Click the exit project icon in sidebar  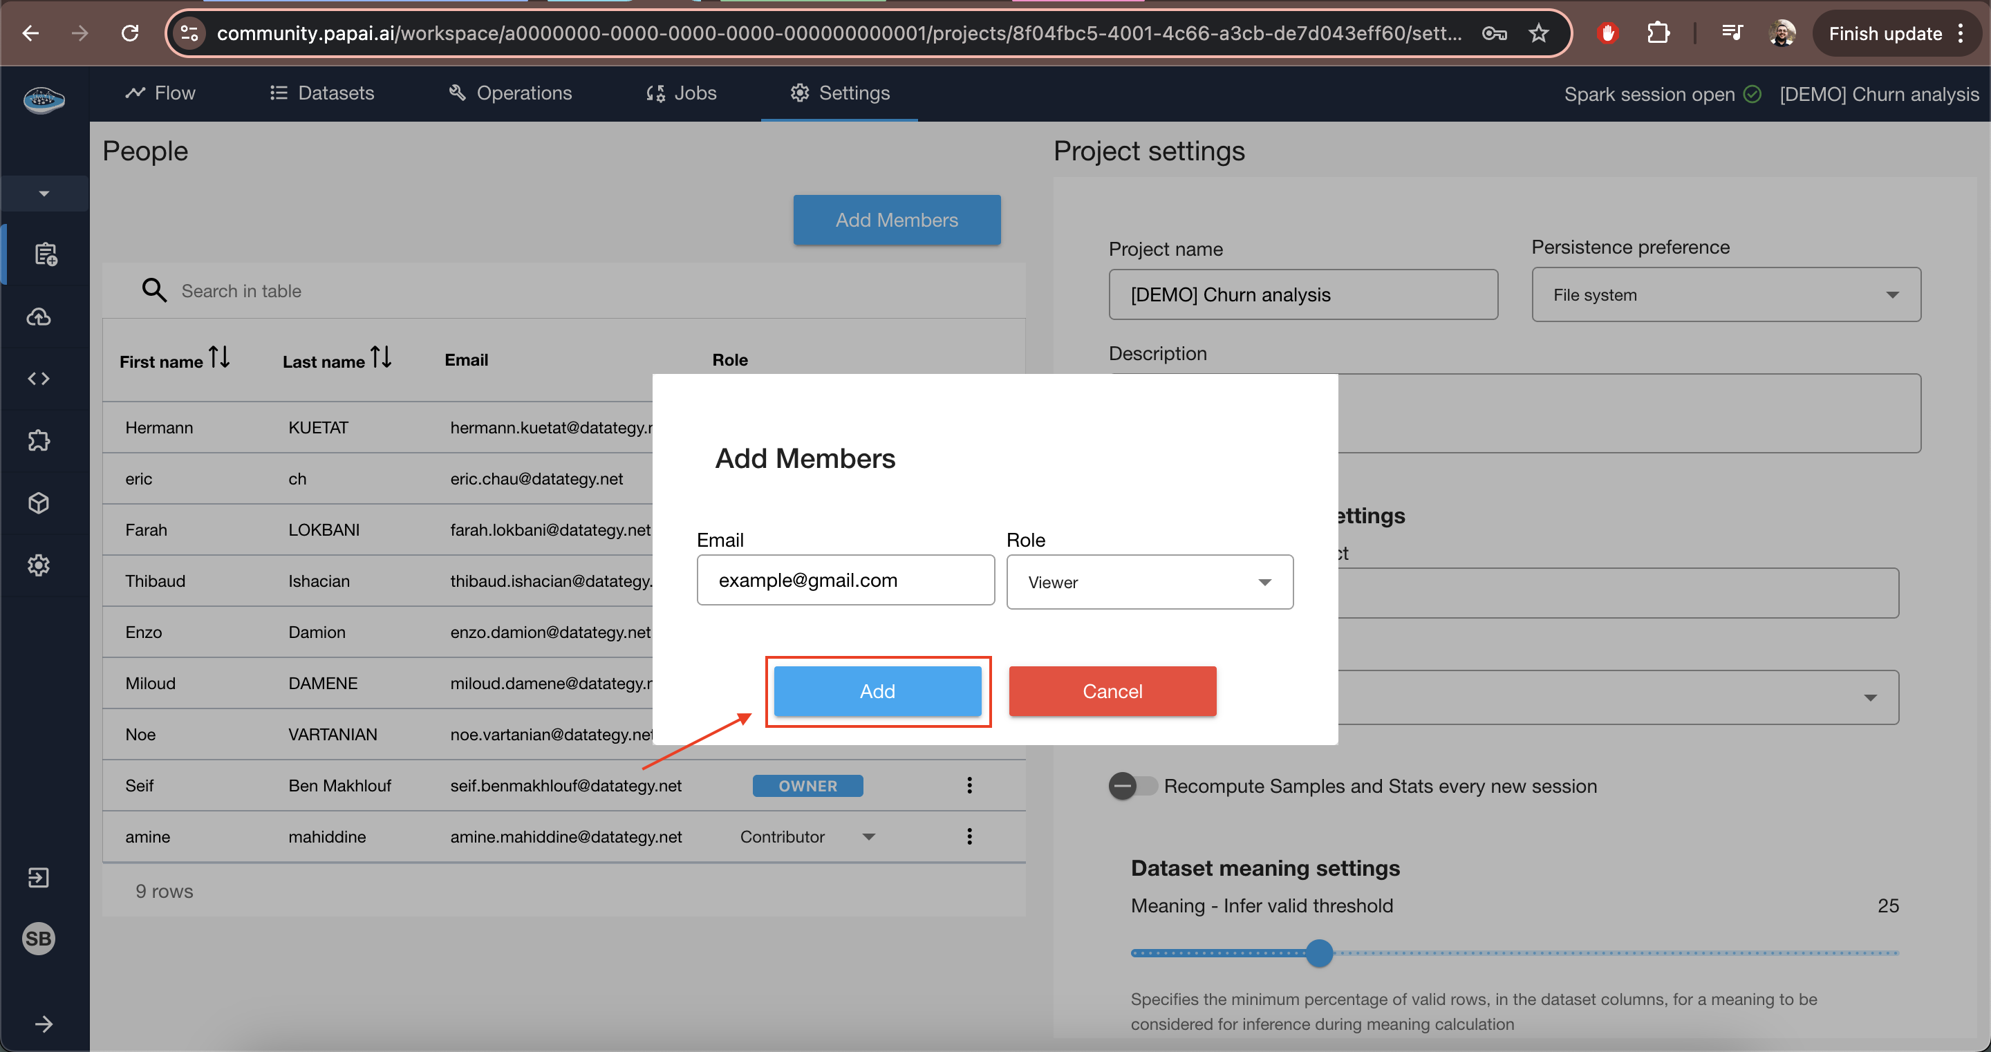39,877
